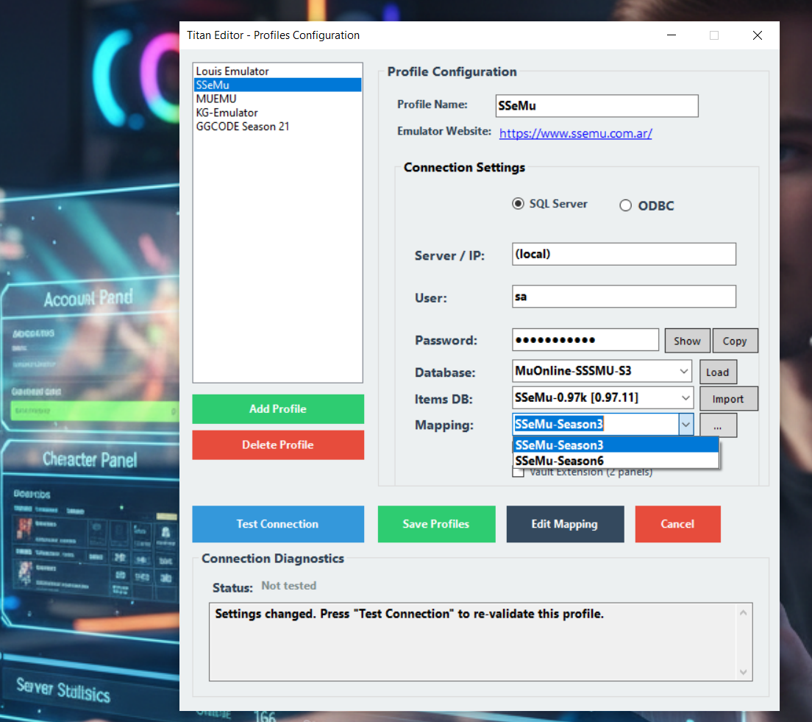812x722 pixels.
Task: Select the SQL Server connection type
Action: pos(519,204)
